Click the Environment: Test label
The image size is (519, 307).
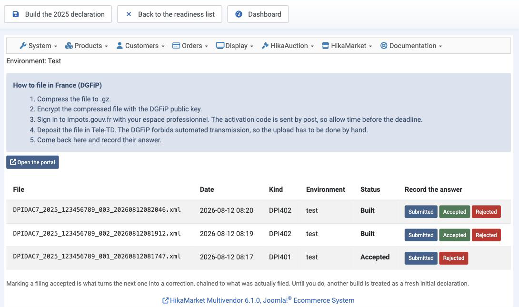33,61
